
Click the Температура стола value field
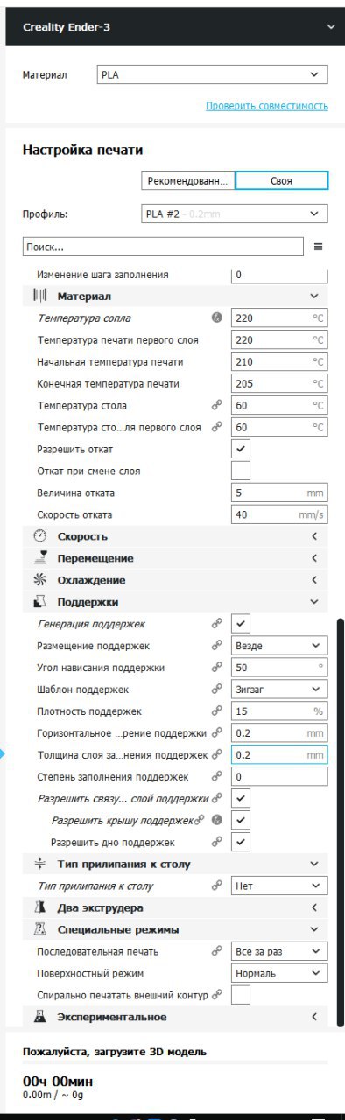point(279,405)
